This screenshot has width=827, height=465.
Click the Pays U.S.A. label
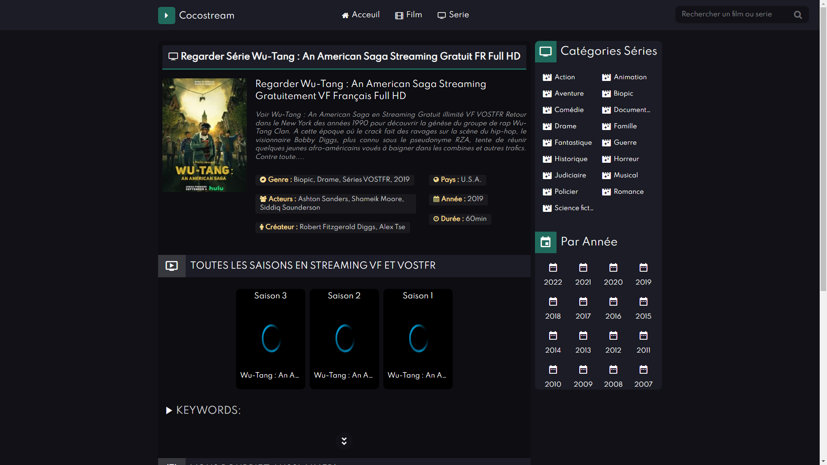(x=457, y=180)
